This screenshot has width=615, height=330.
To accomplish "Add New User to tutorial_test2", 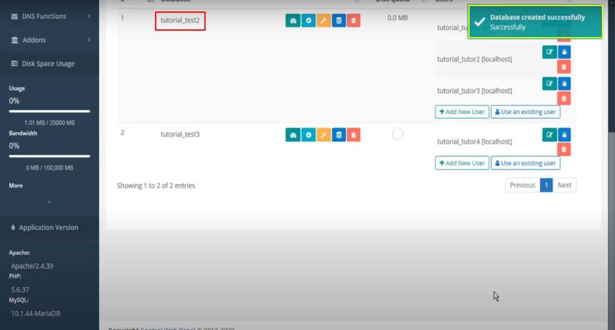I will click(462, 112).
